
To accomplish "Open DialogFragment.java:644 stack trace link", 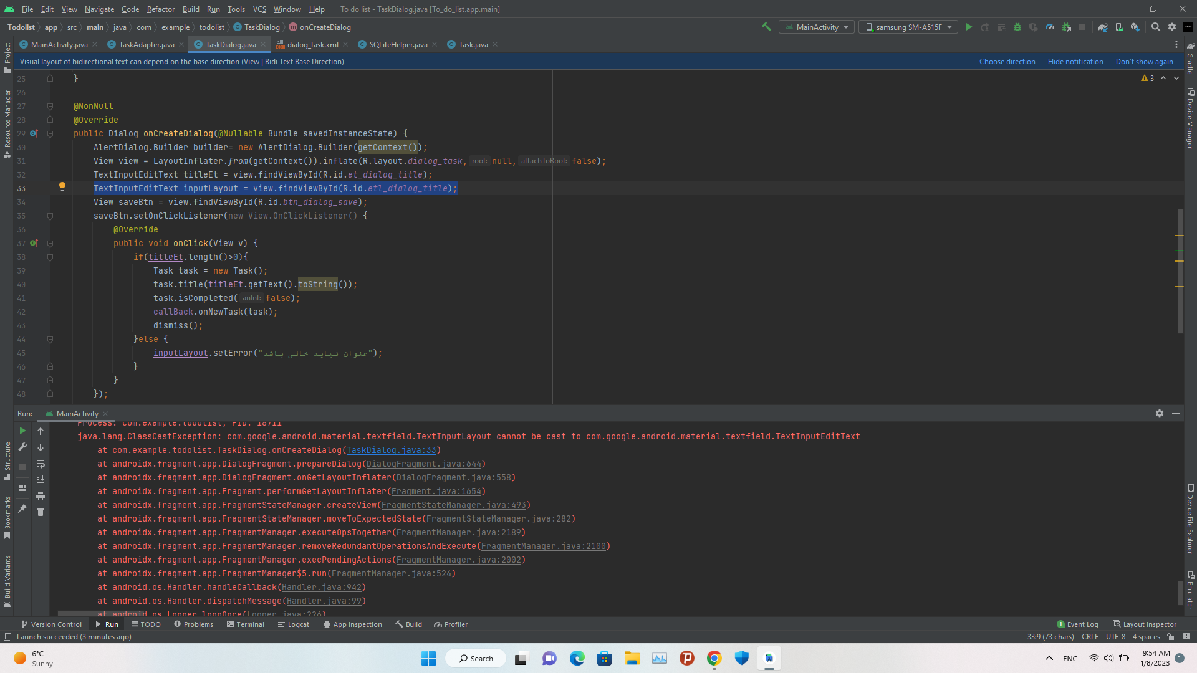I will coord(424,464).
